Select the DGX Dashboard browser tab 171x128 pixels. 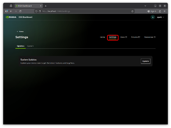(29, 6)
